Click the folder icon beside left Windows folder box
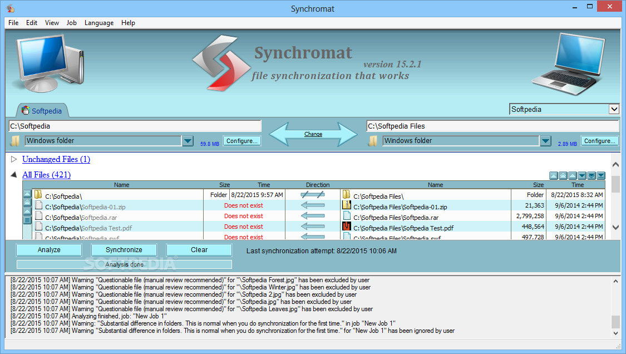This screenshot has width=626, height=354. tap(15, 141)
